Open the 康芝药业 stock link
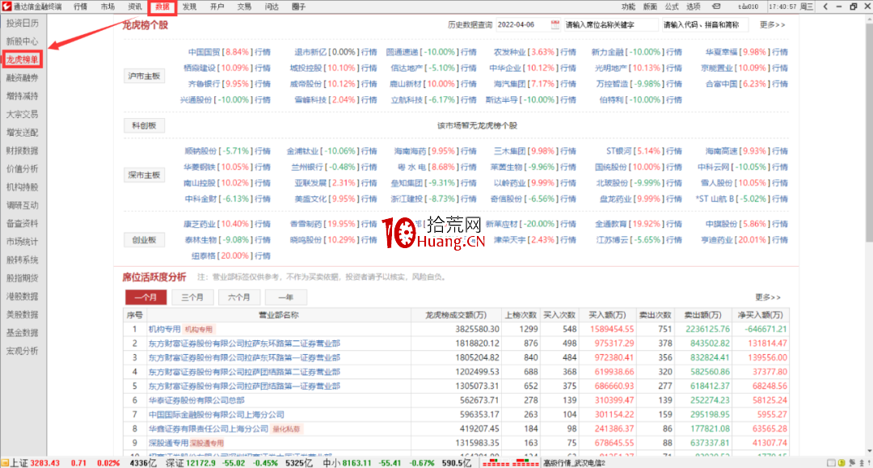Viewport: 873px width, 468px height. coord(200,224)
